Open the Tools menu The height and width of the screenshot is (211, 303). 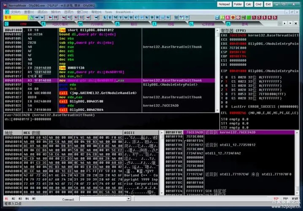pos(108,12)
